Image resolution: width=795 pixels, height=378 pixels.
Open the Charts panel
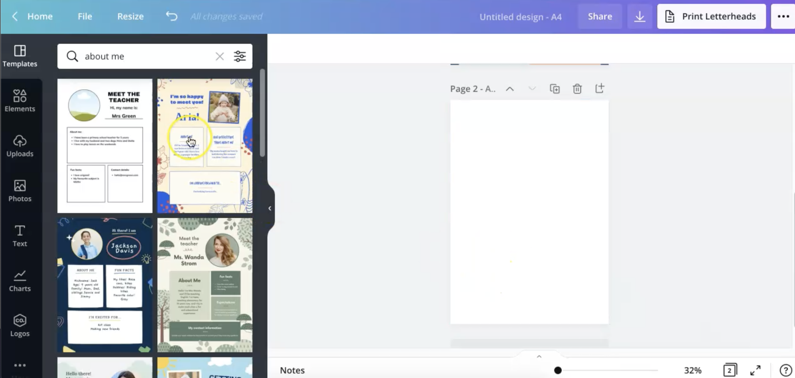(x=20, y=281)
